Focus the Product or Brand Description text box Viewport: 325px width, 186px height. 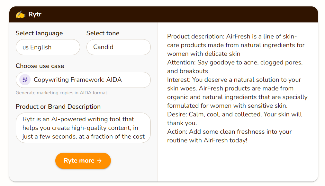point(83,128)
